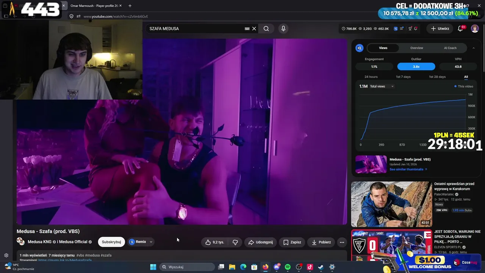Switch to the Overview tab
This screenshot has width=485, height=273.
tap(416, 48)
